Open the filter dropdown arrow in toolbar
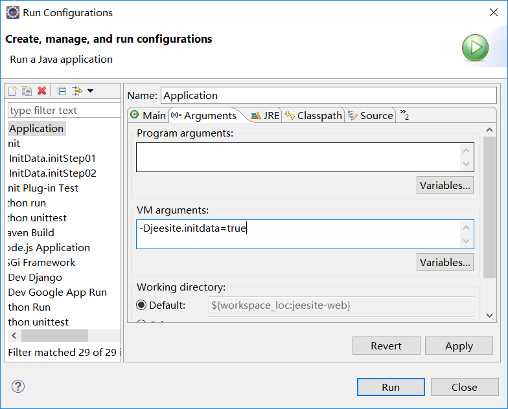508x409 pixels. [x=90, y=91]
